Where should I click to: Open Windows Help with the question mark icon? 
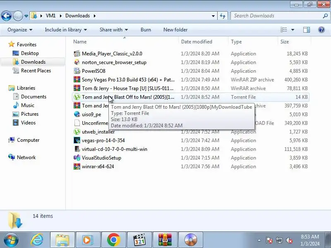[x=321, y=30]
